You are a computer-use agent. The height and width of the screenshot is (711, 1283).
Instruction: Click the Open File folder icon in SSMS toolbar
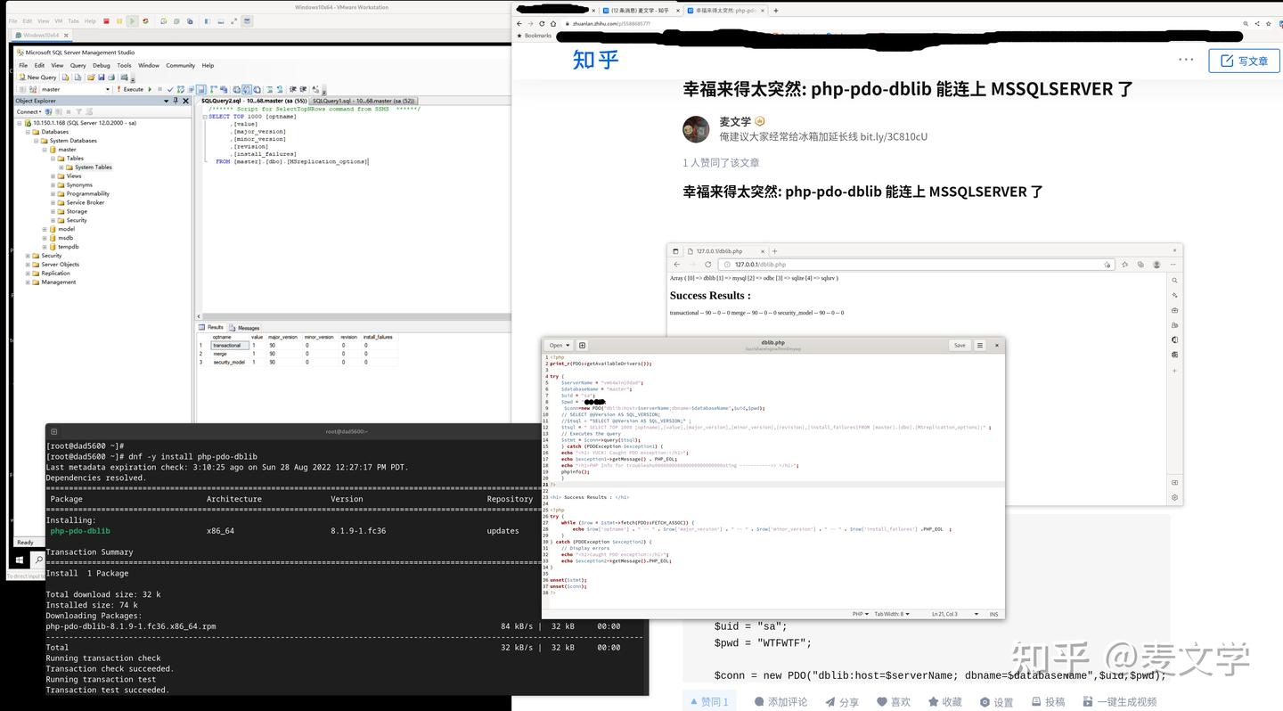click(91, 78)
